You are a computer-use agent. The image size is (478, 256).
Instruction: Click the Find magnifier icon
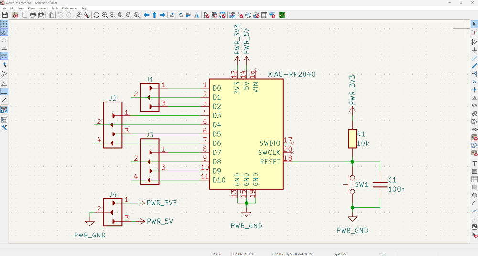(79, 15)
